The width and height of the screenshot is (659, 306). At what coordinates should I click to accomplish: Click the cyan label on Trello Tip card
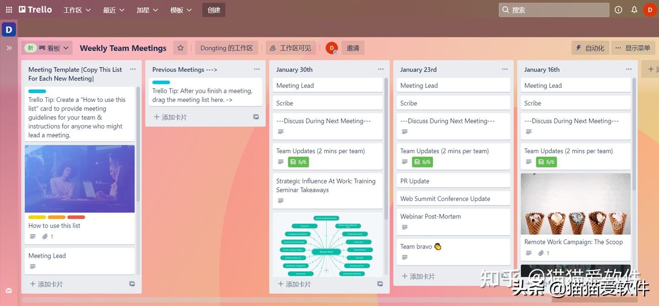point(37,91)
